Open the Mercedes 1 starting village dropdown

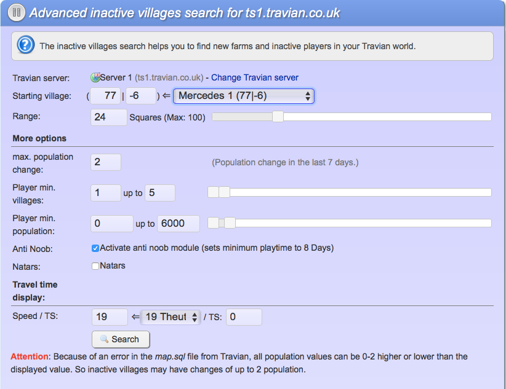pos(244,96)
